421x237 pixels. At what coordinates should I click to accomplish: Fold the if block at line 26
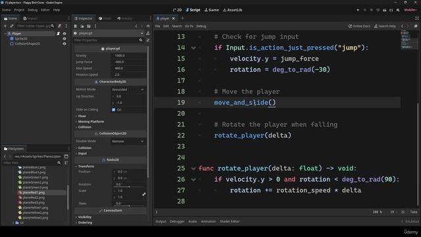(x=193, y=180)
